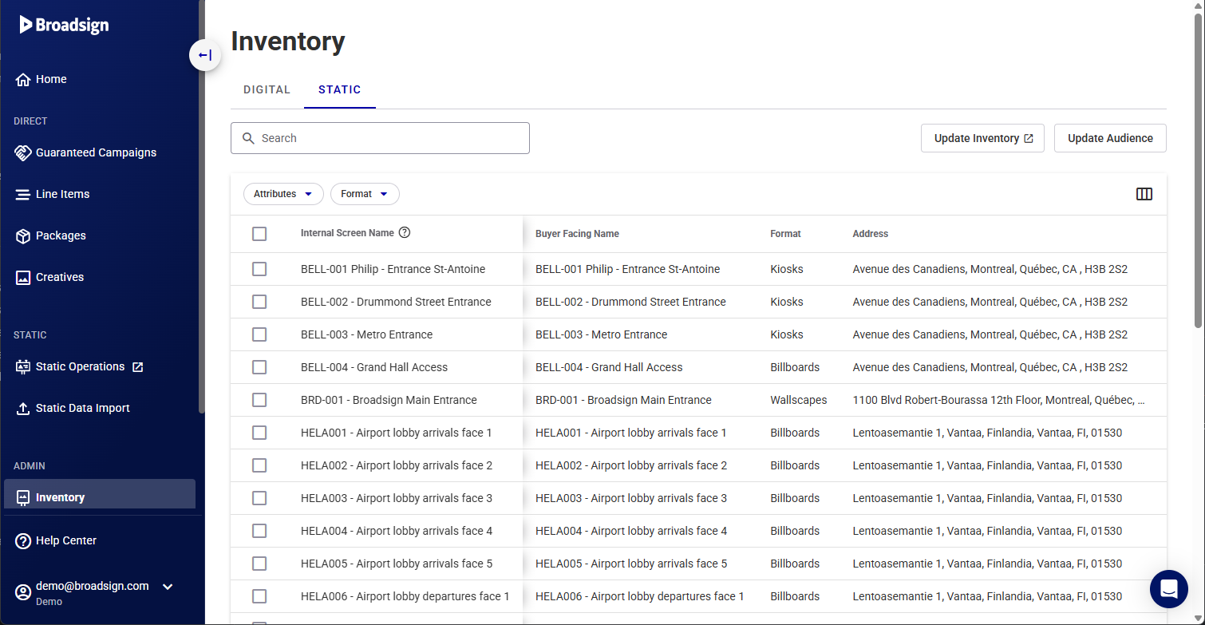Screen dimensions: 1205x625
Task: Expand the demo@broadsign.com account menu
Action: tap(168, 587)
